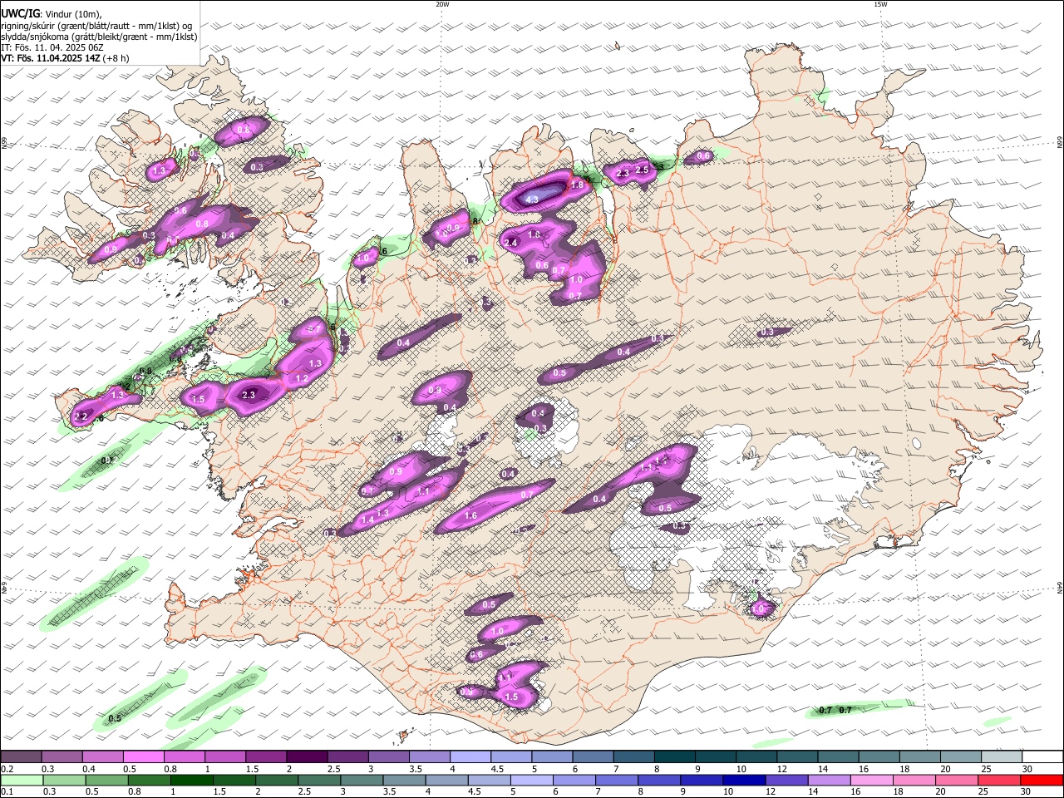Pick the pale green 0.1 swatch in bottom scale
The width and height of the screenshot is (1064, 798).
tap(21, 780)
